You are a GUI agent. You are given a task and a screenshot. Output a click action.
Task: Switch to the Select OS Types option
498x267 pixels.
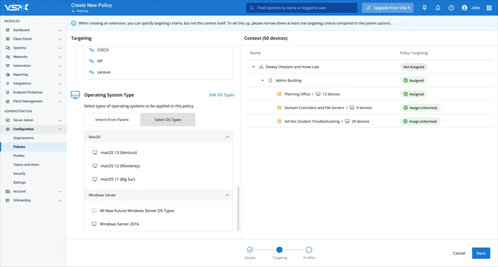pos(168,119)
